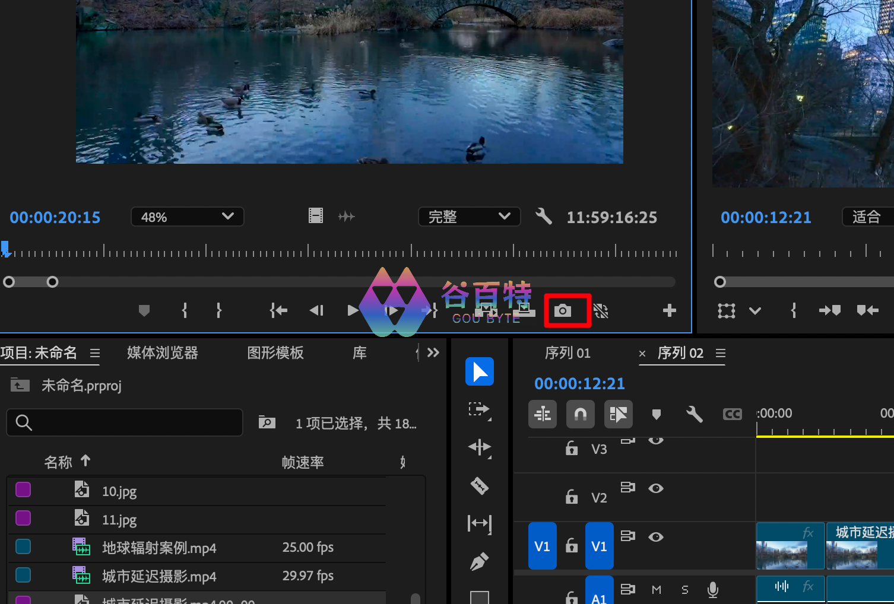
Task: Select the Razor tool
Action: (x=479, y=486)
